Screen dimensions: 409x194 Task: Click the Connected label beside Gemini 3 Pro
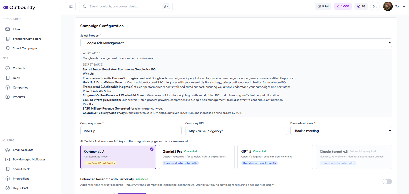pyautogui.click(x=190, y=152)
